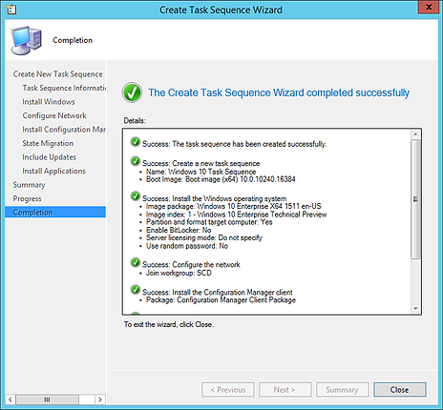Click the greyed-out Previous button
Screen dimensions: 443x410
tap(228, 390)
